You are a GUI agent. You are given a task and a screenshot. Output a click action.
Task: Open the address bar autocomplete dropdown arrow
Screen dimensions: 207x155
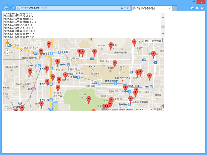tap(125, 8)
